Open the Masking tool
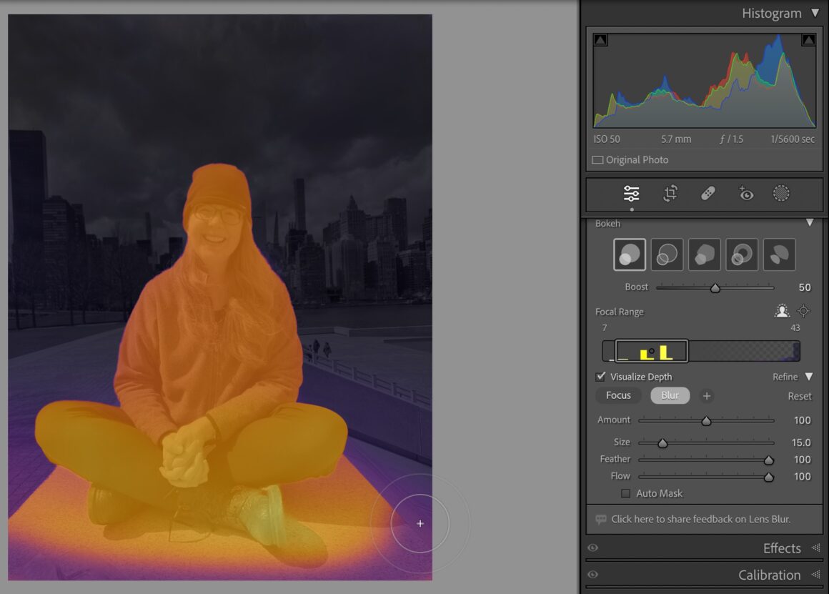This screenshot has height=594, width=829. pyautogui.click(x=781, y=194)
